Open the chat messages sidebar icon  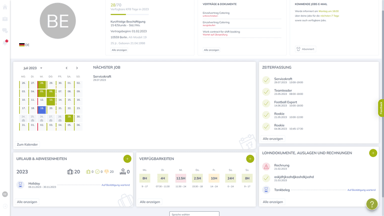(x=5, y=31)
